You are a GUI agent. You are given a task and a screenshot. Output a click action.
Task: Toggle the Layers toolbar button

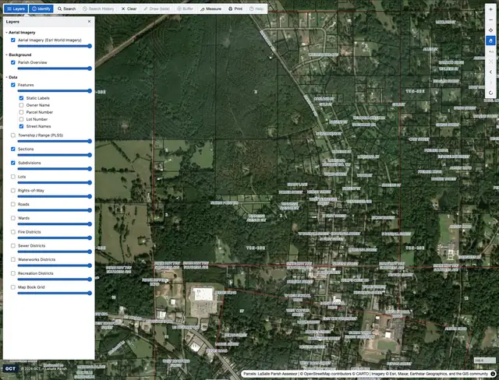pyautogui.click(x=16, y=9)
